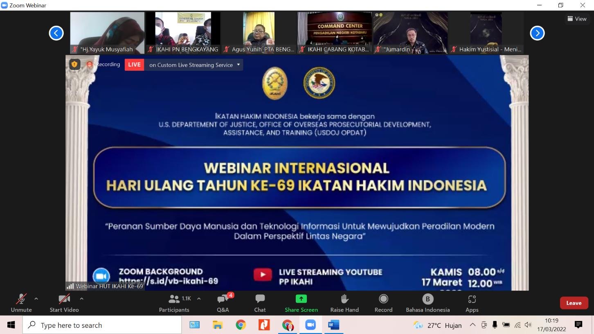Click the red LIVE badge
The image size is (594, 334).
tap(134, 65)
